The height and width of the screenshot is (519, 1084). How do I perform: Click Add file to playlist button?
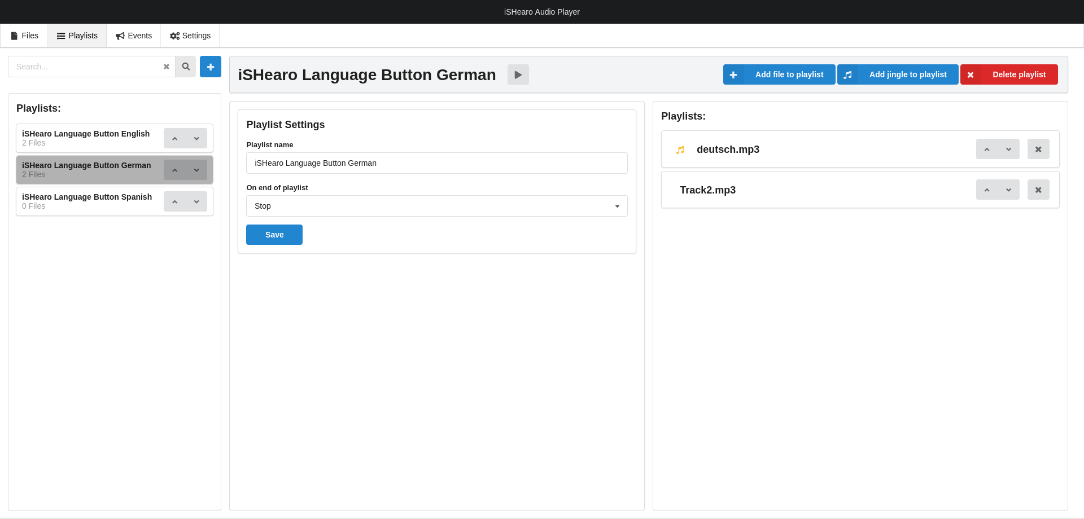779,74
